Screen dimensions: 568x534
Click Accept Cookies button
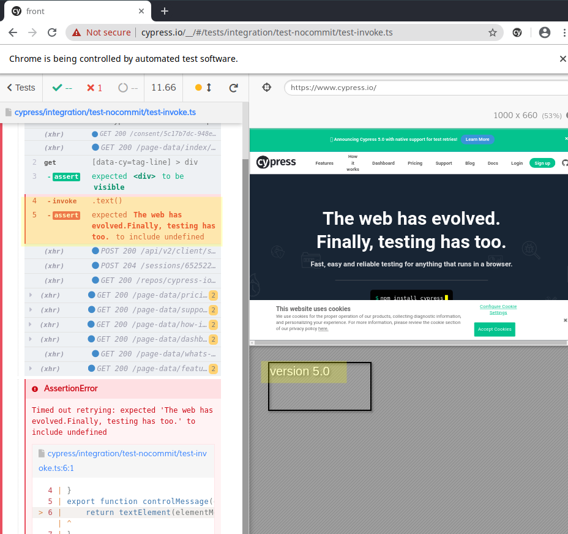click(x=495, y=329)
